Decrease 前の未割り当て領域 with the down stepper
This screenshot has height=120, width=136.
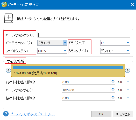point(113,83)
